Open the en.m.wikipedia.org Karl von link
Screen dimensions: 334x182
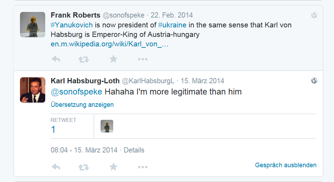click(x=110, y=45)
